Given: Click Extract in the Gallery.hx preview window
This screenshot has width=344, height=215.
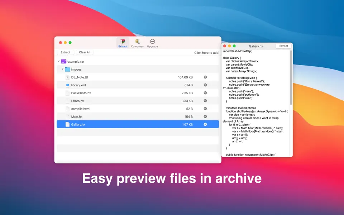Looking at the screenshot, I should tap(283, 46).
